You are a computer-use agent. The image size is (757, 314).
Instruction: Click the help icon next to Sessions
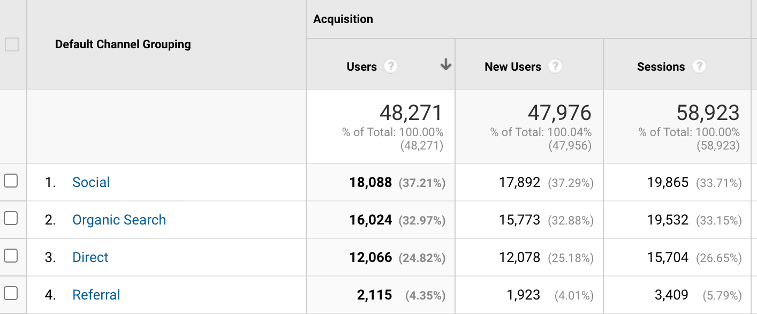tap(699, 66)
